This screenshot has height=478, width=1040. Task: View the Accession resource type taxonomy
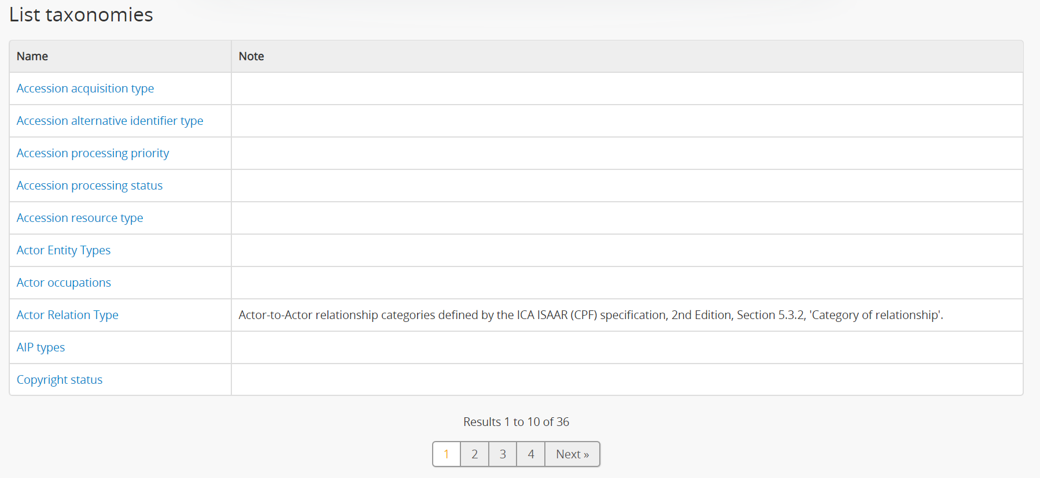click(x=80, y=218)
